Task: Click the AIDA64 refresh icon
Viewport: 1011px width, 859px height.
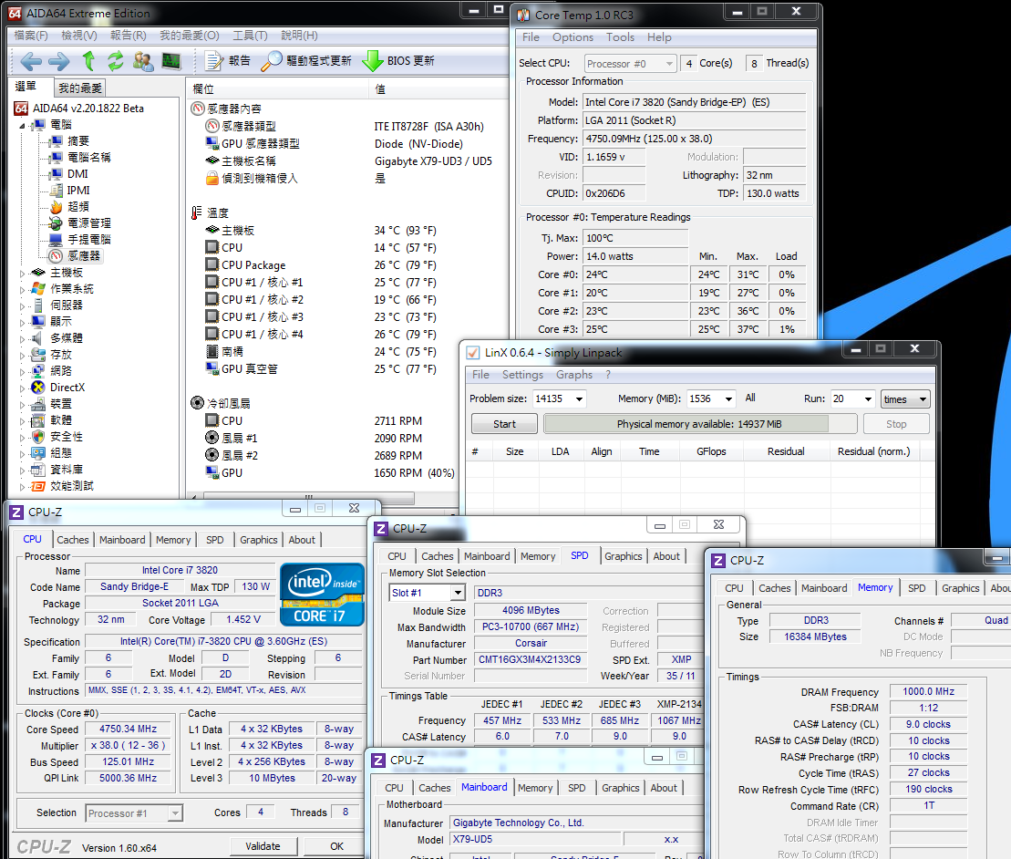Action: click(116, 61)
